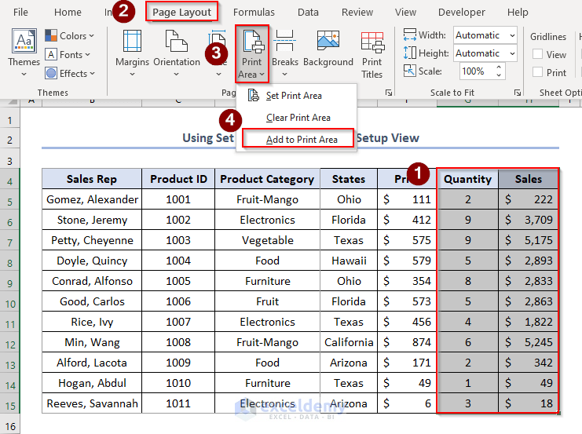Select cell with Stone, Jeremy
The image size is (582, 434).
click(92, 220)
